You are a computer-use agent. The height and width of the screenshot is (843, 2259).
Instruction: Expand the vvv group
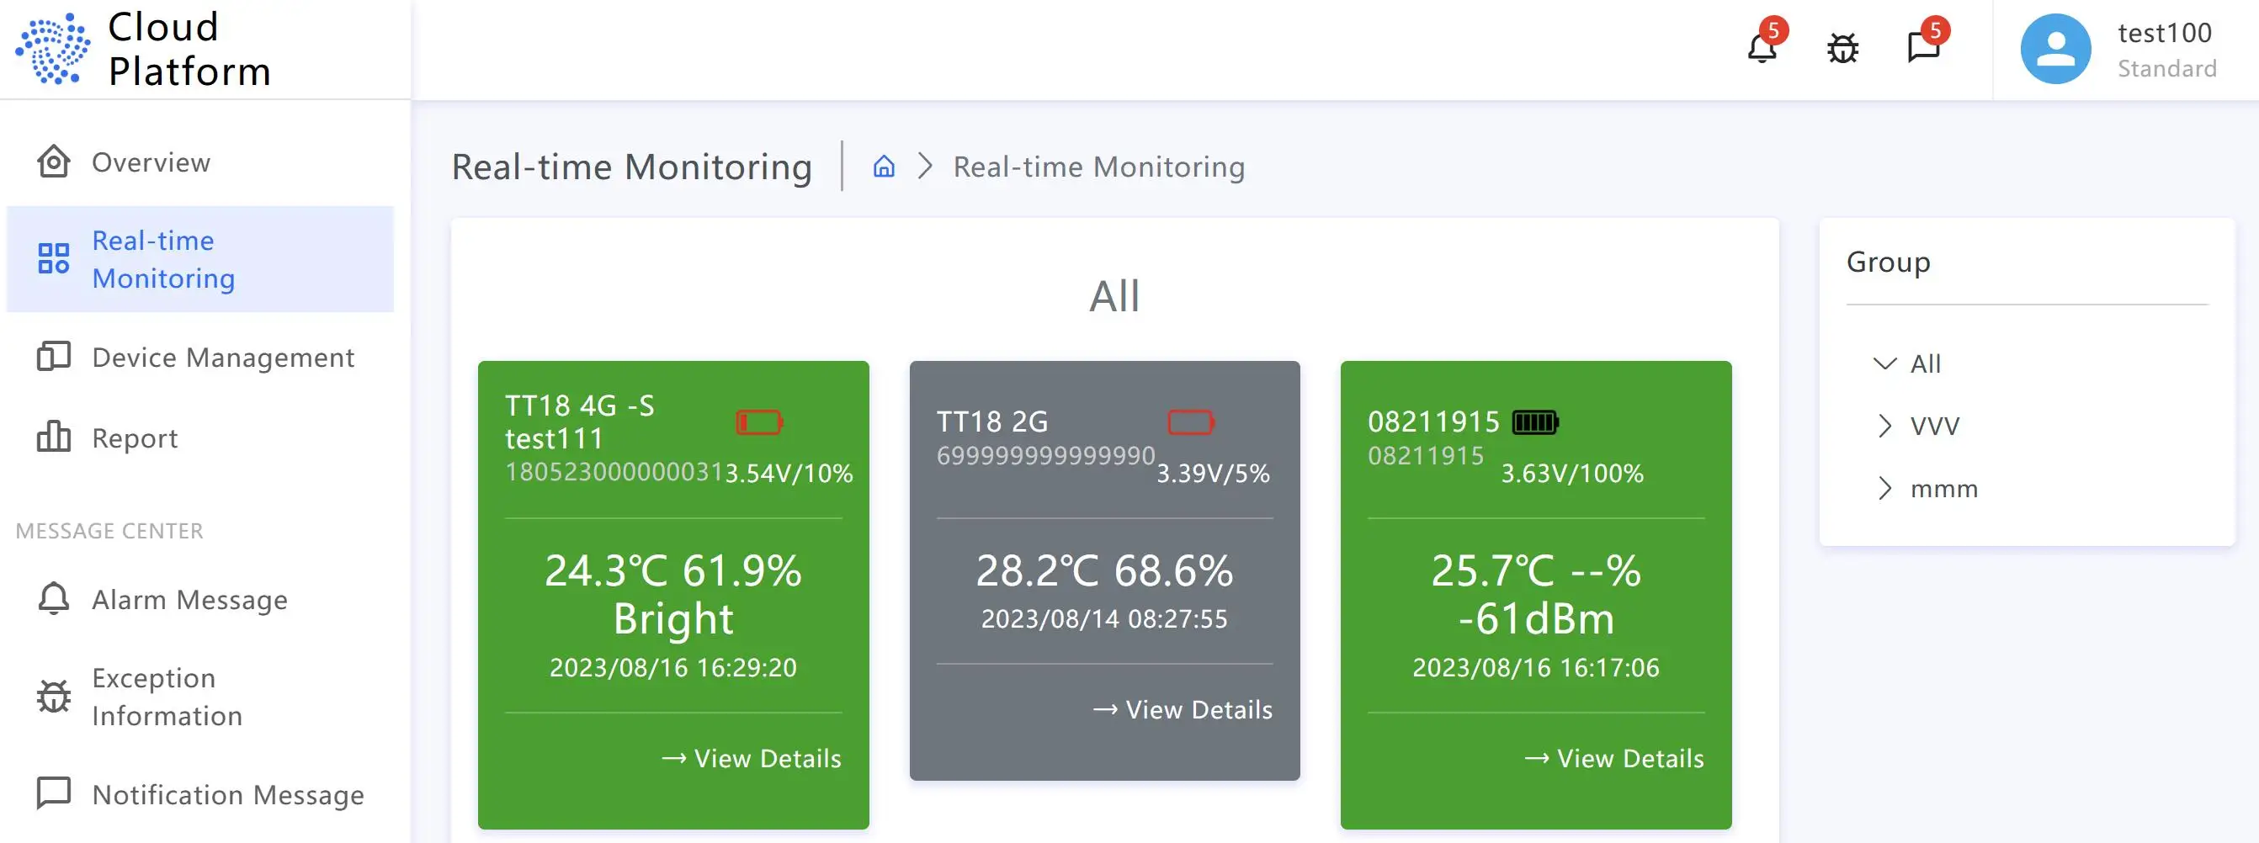(1884, 426)
